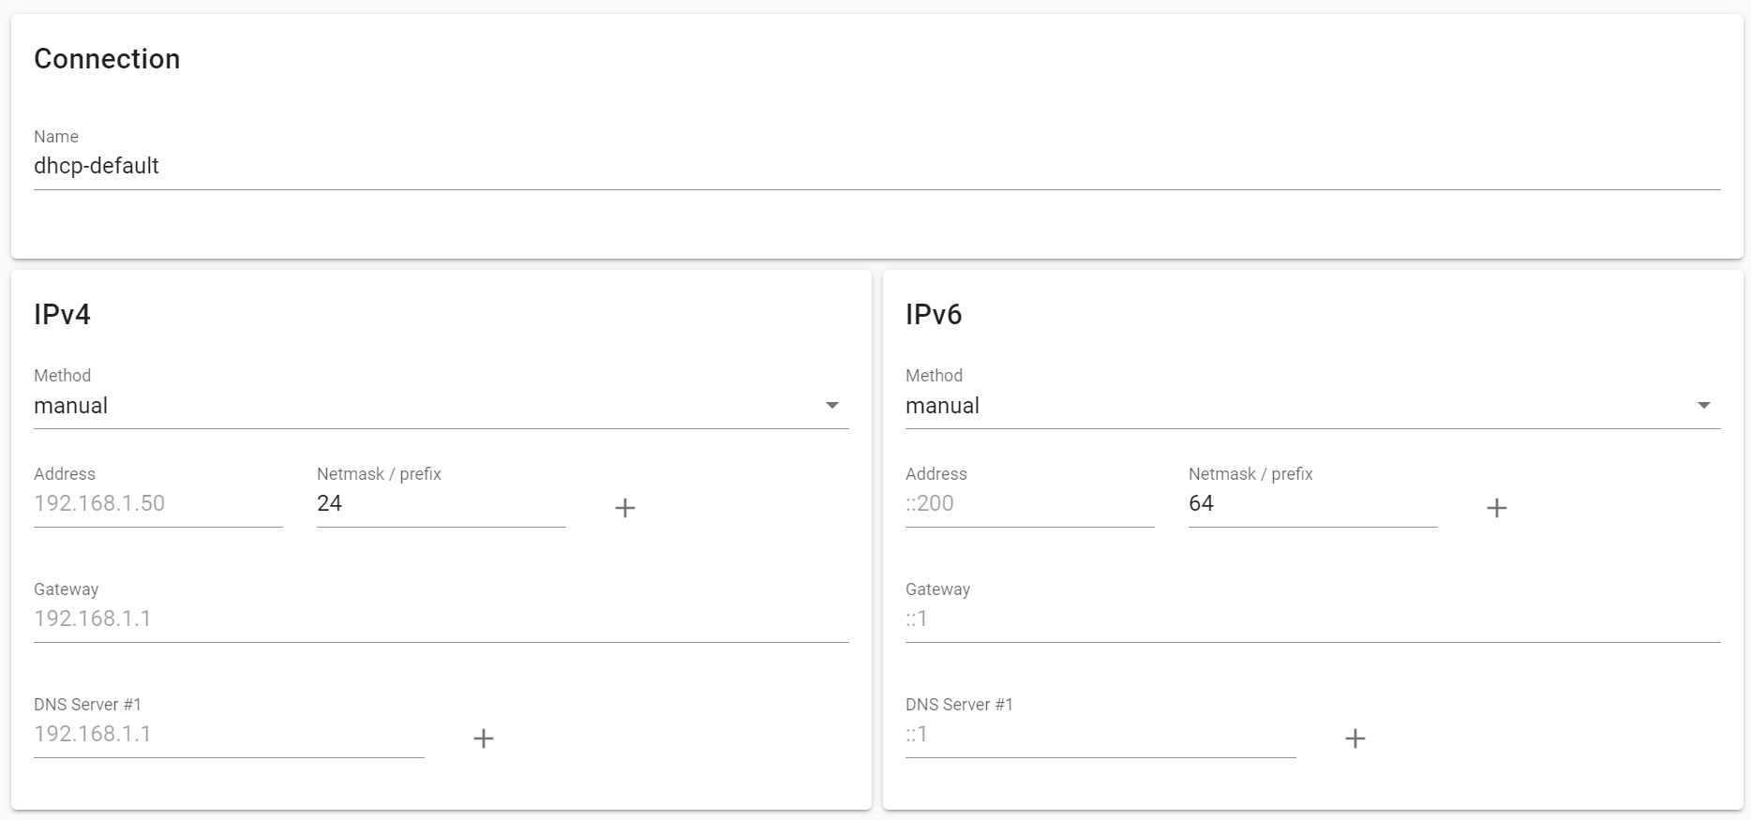This screenshot has height=820, width=1751.
Task: Click the IPv4 method value 'manual'
Action: pos(71,406)
